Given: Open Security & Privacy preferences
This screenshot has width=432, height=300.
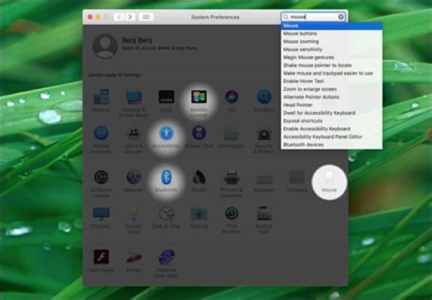Looking at the screenshot, I should click(x=263, y=140).
